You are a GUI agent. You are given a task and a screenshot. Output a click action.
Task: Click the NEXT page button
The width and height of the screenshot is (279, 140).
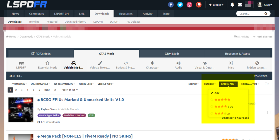click(47, 90)
